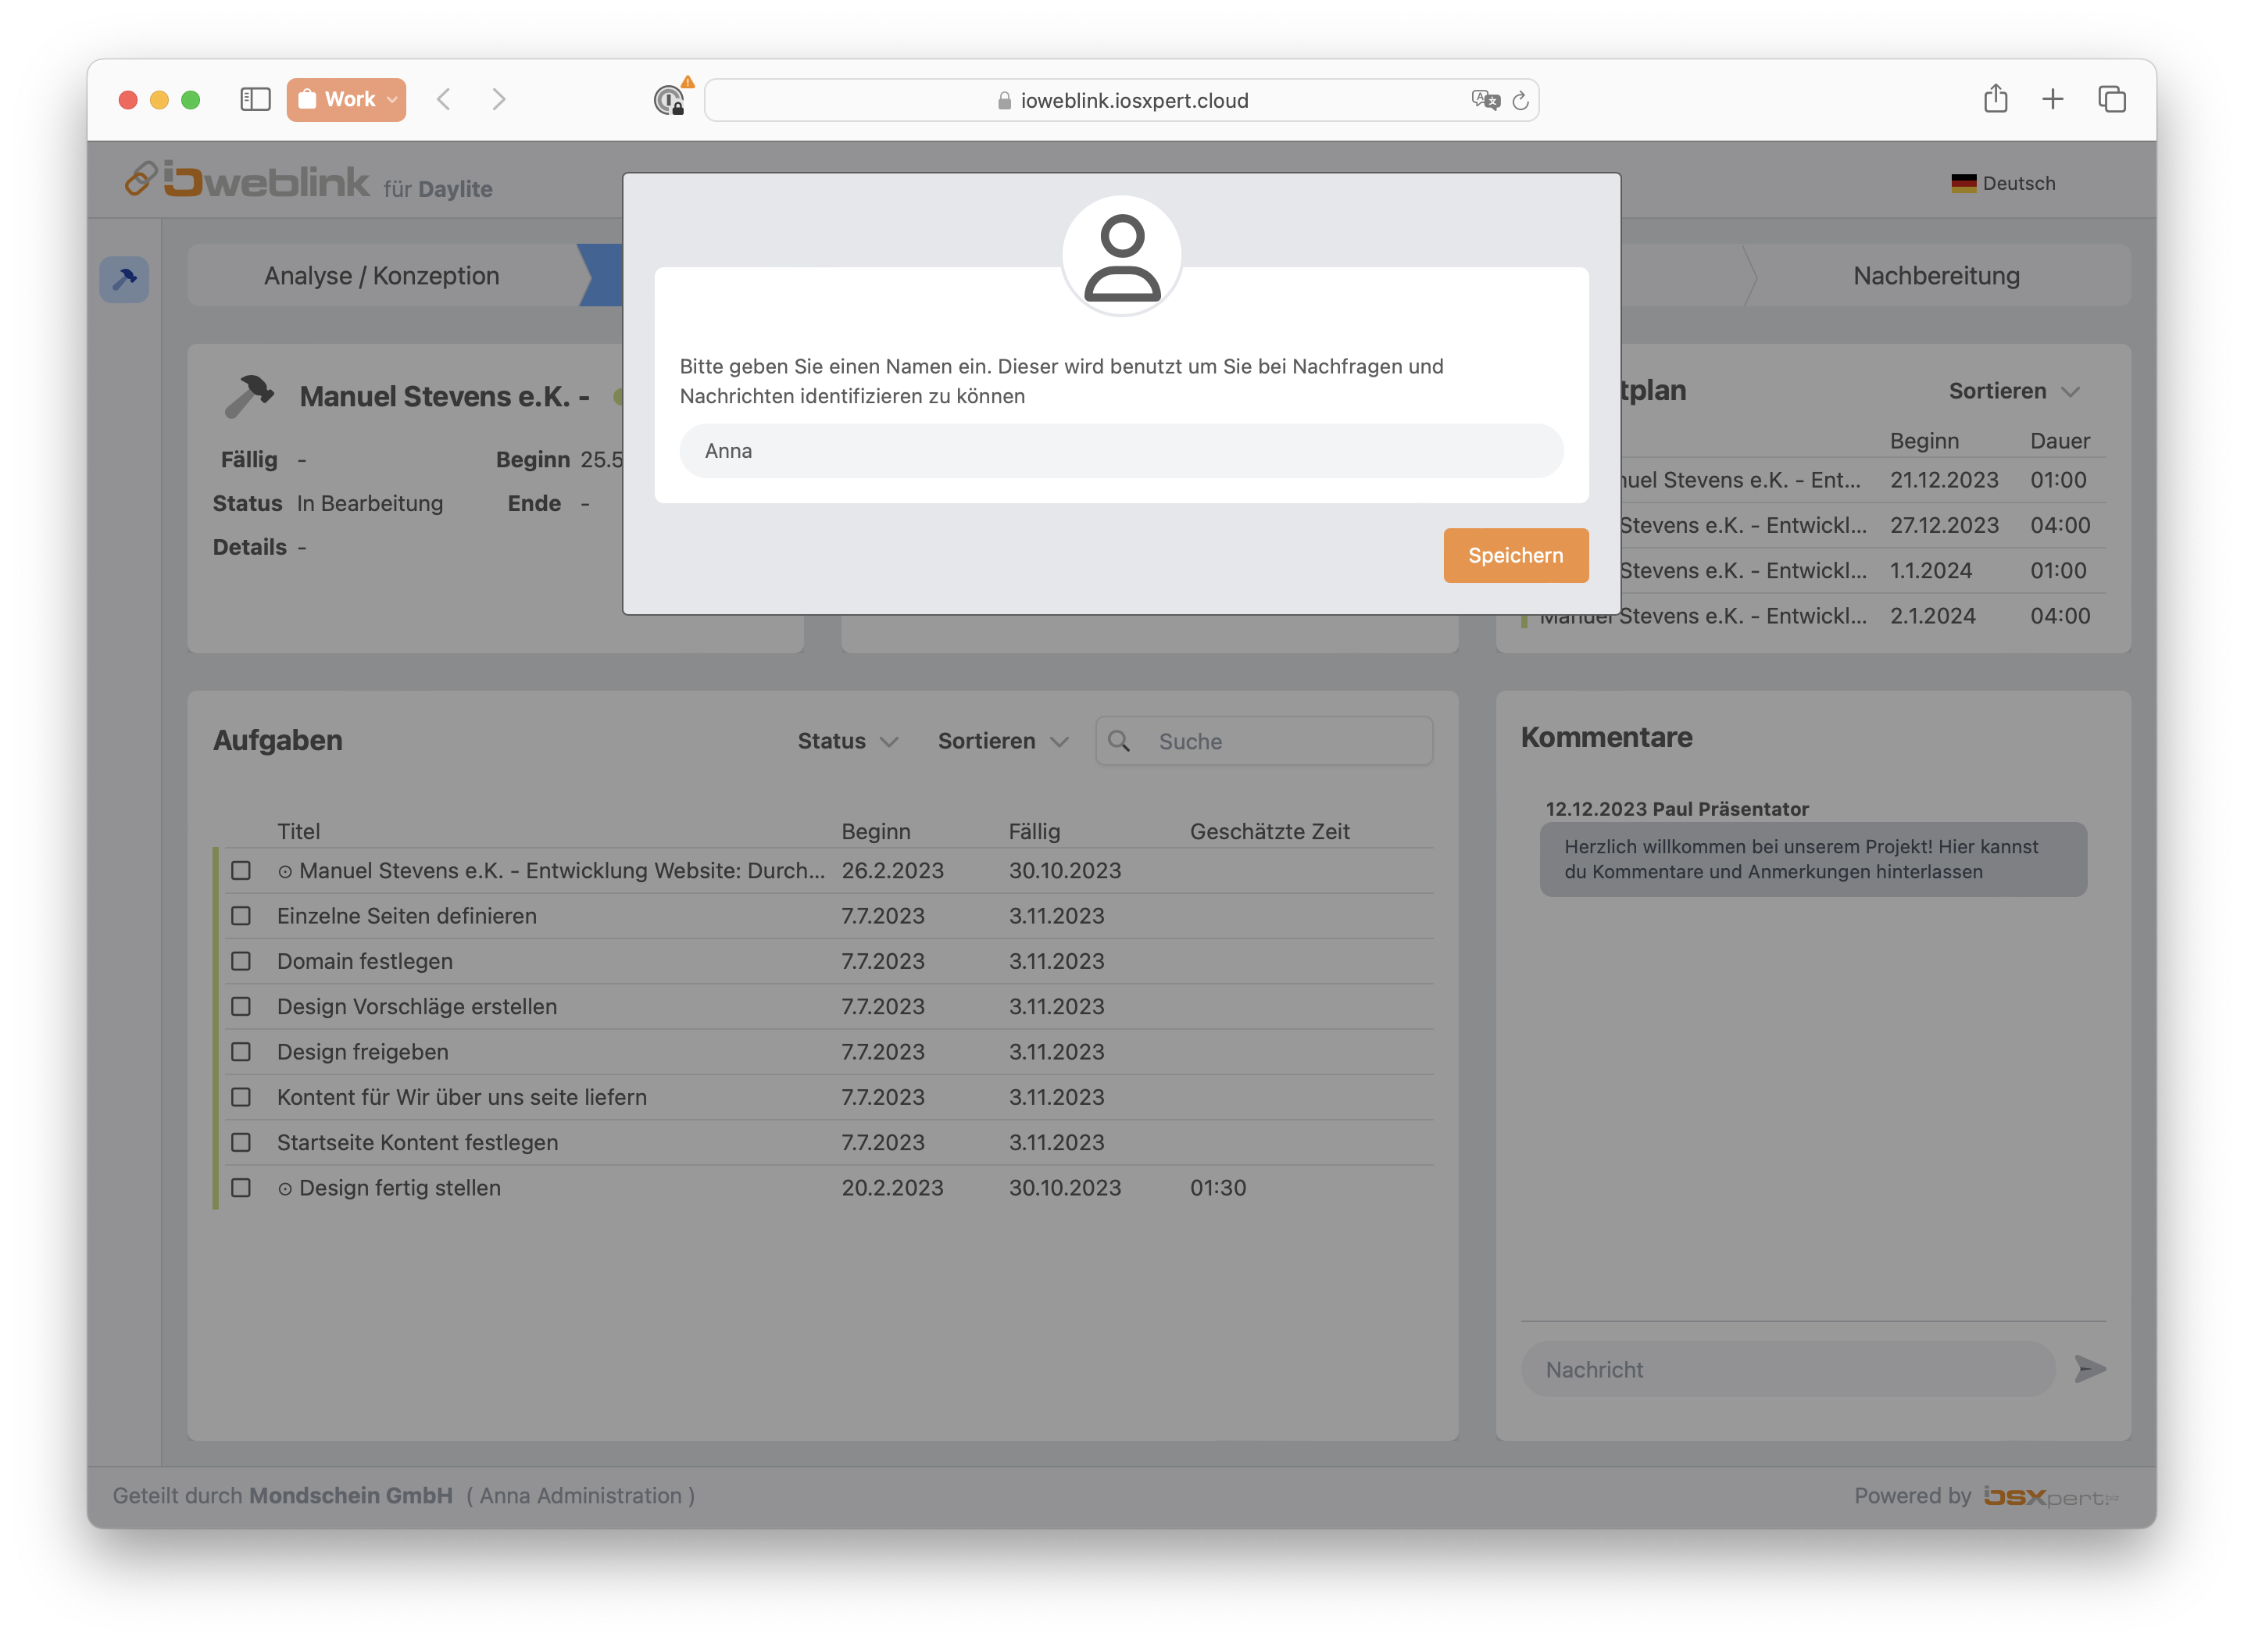Select the Nachbereitung stage
This screenshot has height=1644, width=2244.
click(x=1935, y=276)
